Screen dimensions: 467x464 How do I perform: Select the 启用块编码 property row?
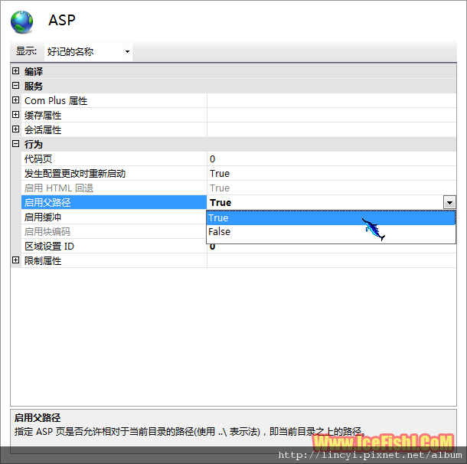(114, 232)
